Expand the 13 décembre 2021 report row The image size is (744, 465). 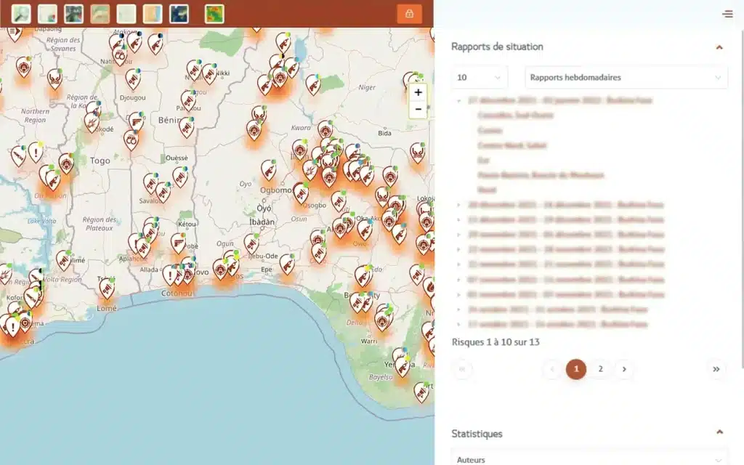point(565,219)
